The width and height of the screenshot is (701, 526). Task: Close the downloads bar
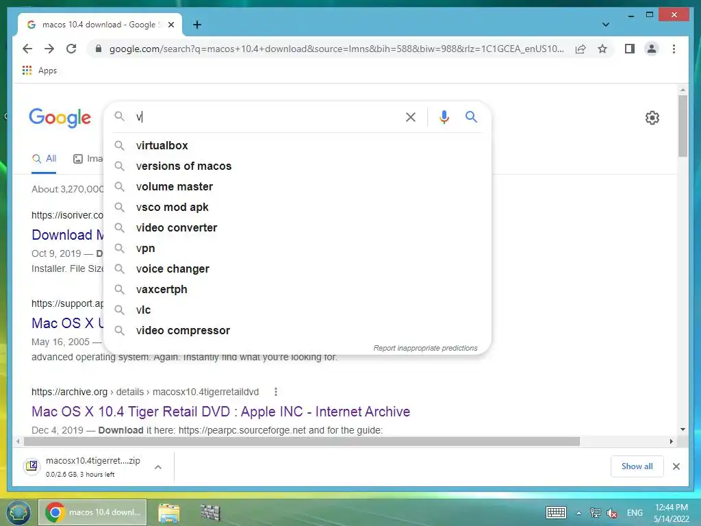[676, 466]
